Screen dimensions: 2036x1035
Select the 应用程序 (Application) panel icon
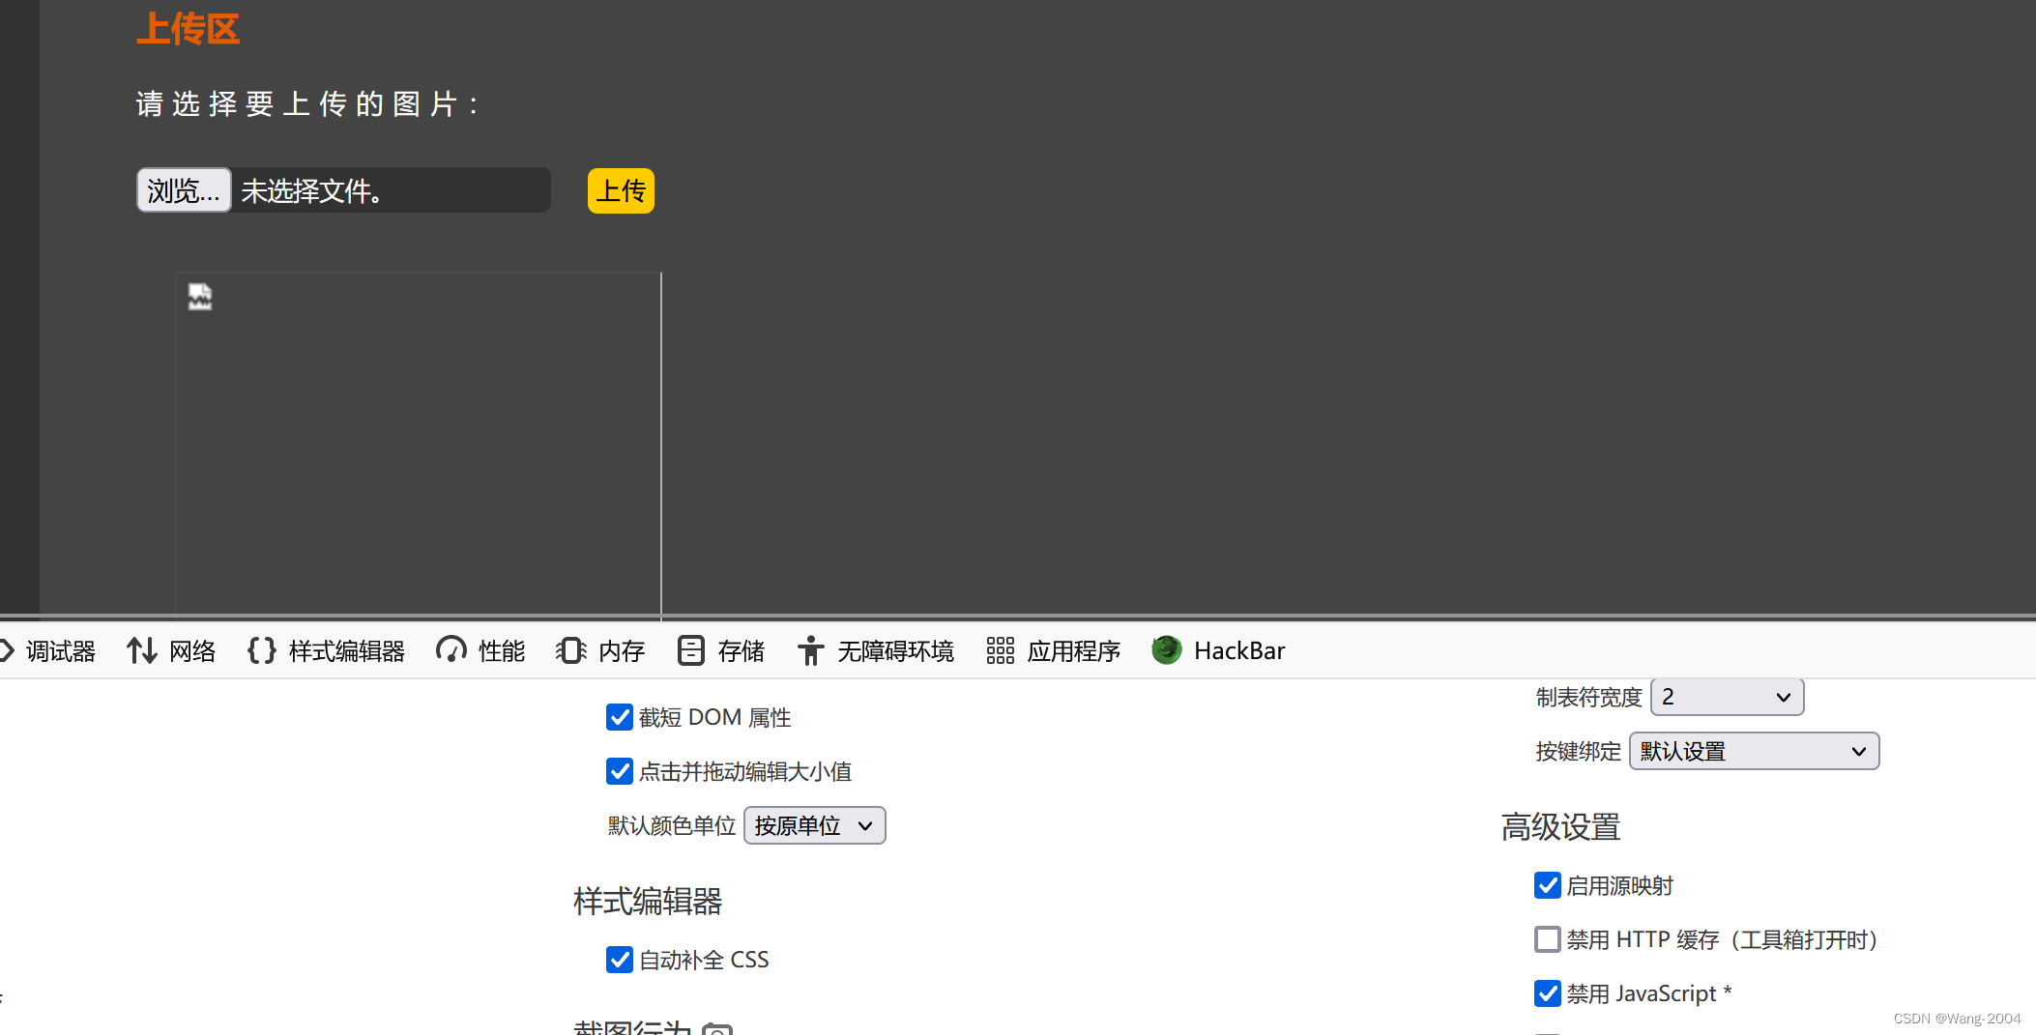(x=999, y=650)
